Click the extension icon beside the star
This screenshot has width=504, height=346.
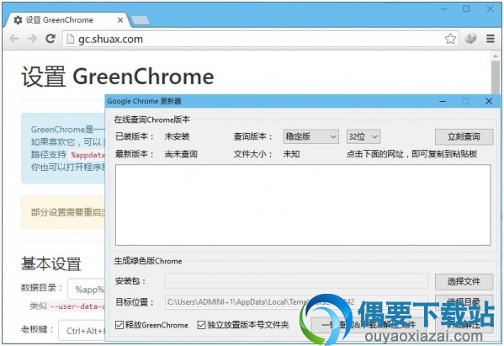pos(470,39)
